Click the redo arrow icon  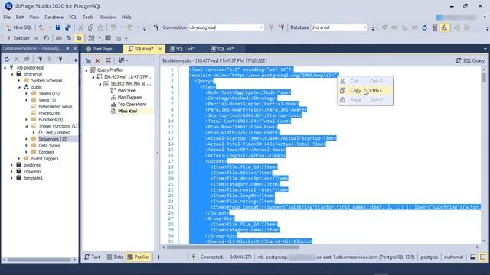129,27
